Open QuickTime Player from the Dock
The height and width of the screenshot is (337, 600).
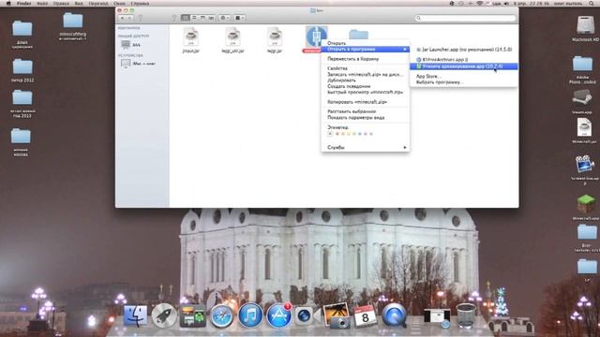pyautogui.click(x=394, y=315)
